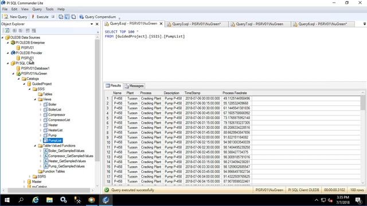The image size is (367, 206).
Task: Open File Explorer from taskbar
Action: coord(49,200)
